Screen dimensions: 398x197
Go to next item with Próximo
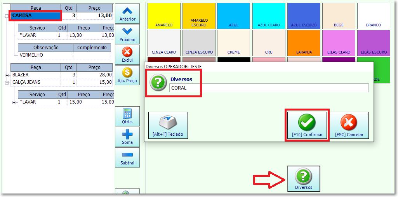point(127,34)
